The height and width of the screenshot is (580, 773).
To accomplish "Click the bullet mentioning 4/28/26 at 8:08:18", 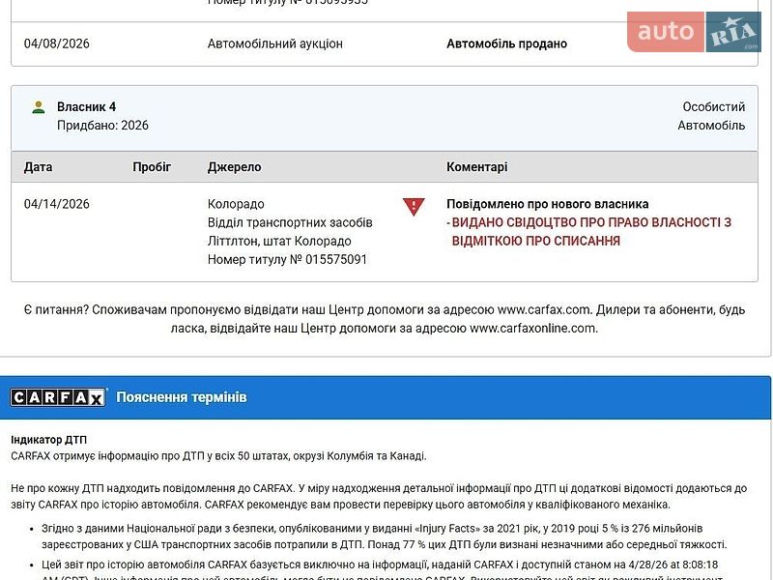I will 382,571.
